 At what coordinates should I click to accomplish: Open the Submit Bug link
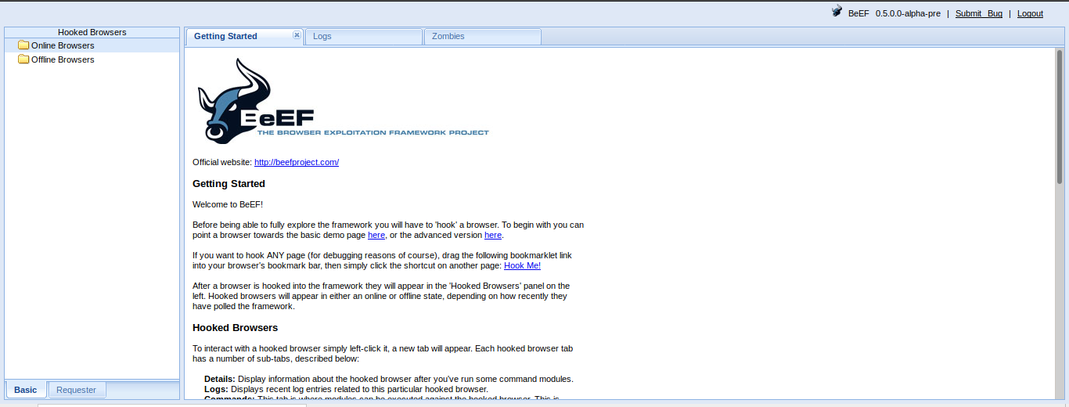coord(979,13)
